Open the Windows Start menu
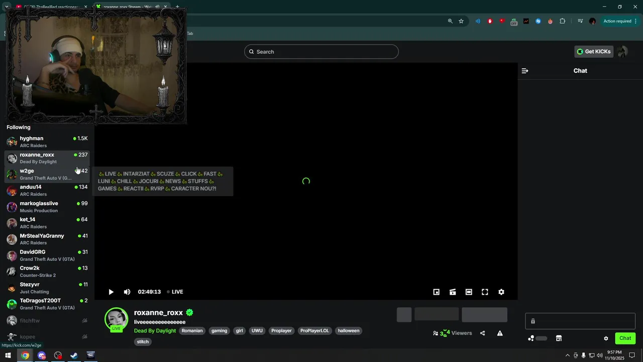This screenshot has height=362, width=643. tap(8, 355)
